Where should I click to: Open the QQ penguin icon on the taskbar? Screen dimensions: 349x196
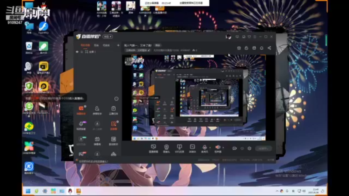point(70,191)
